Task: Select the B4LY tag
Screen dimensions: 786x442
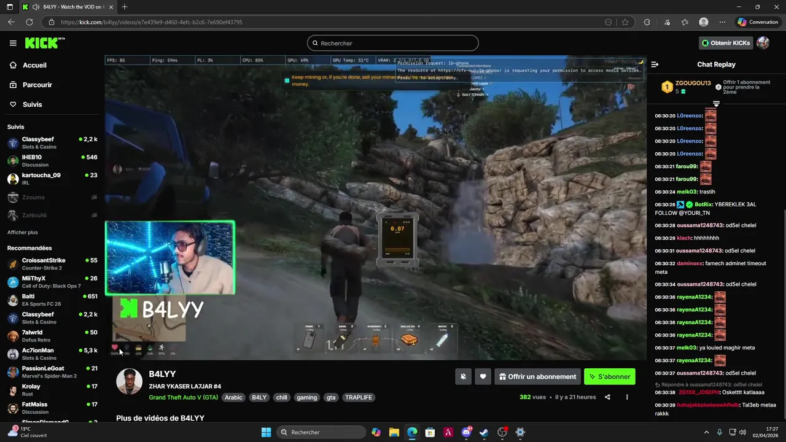Action: (x=259, y=397)
